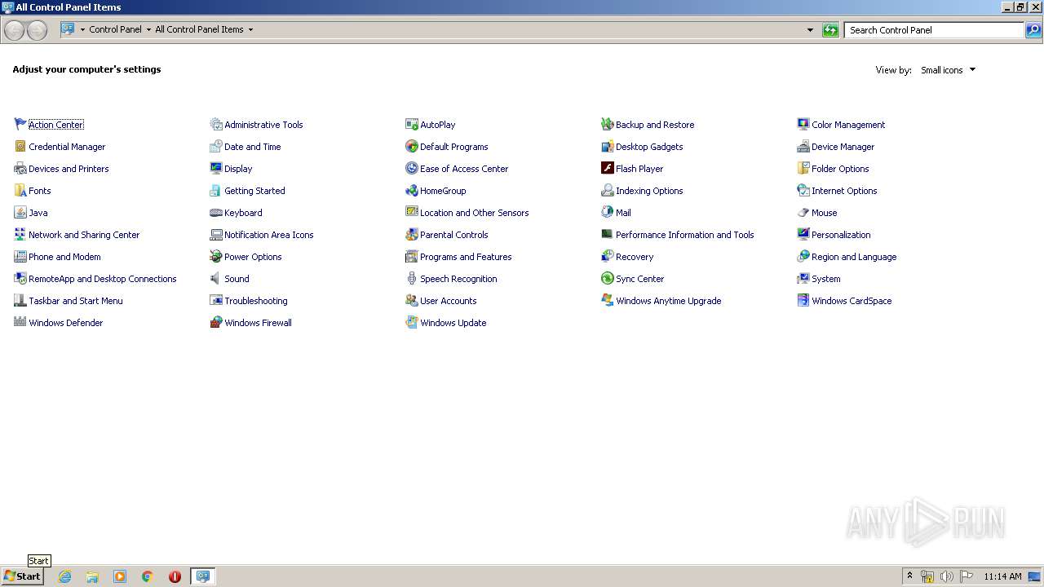
Task: Open the Programs and Features link
Action: 466,257
